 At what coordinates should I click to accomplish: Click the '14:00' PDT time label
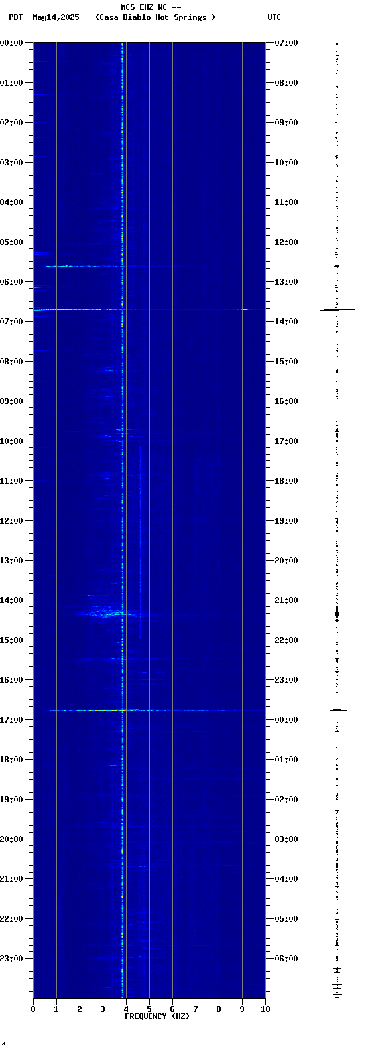click(12, 600)
